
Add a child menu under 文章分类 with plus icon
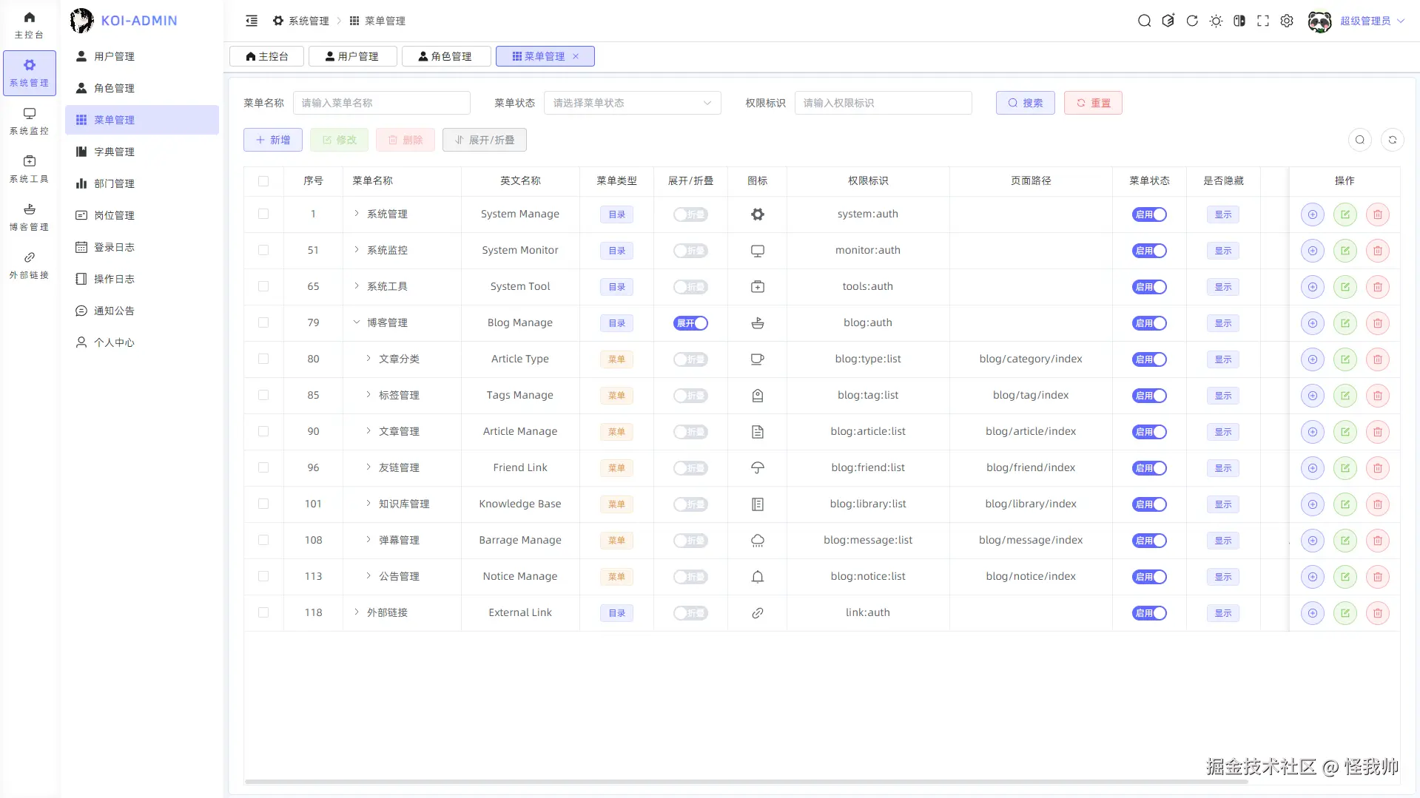click(1312, 359)
